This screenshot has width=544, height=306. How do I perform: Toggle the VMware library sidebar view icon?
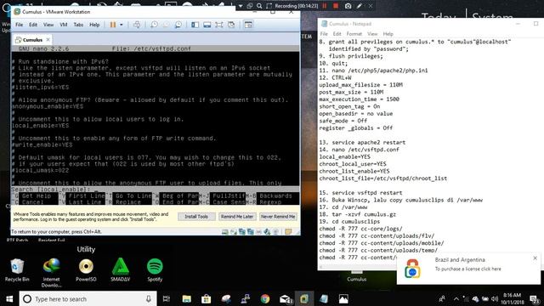195,25
